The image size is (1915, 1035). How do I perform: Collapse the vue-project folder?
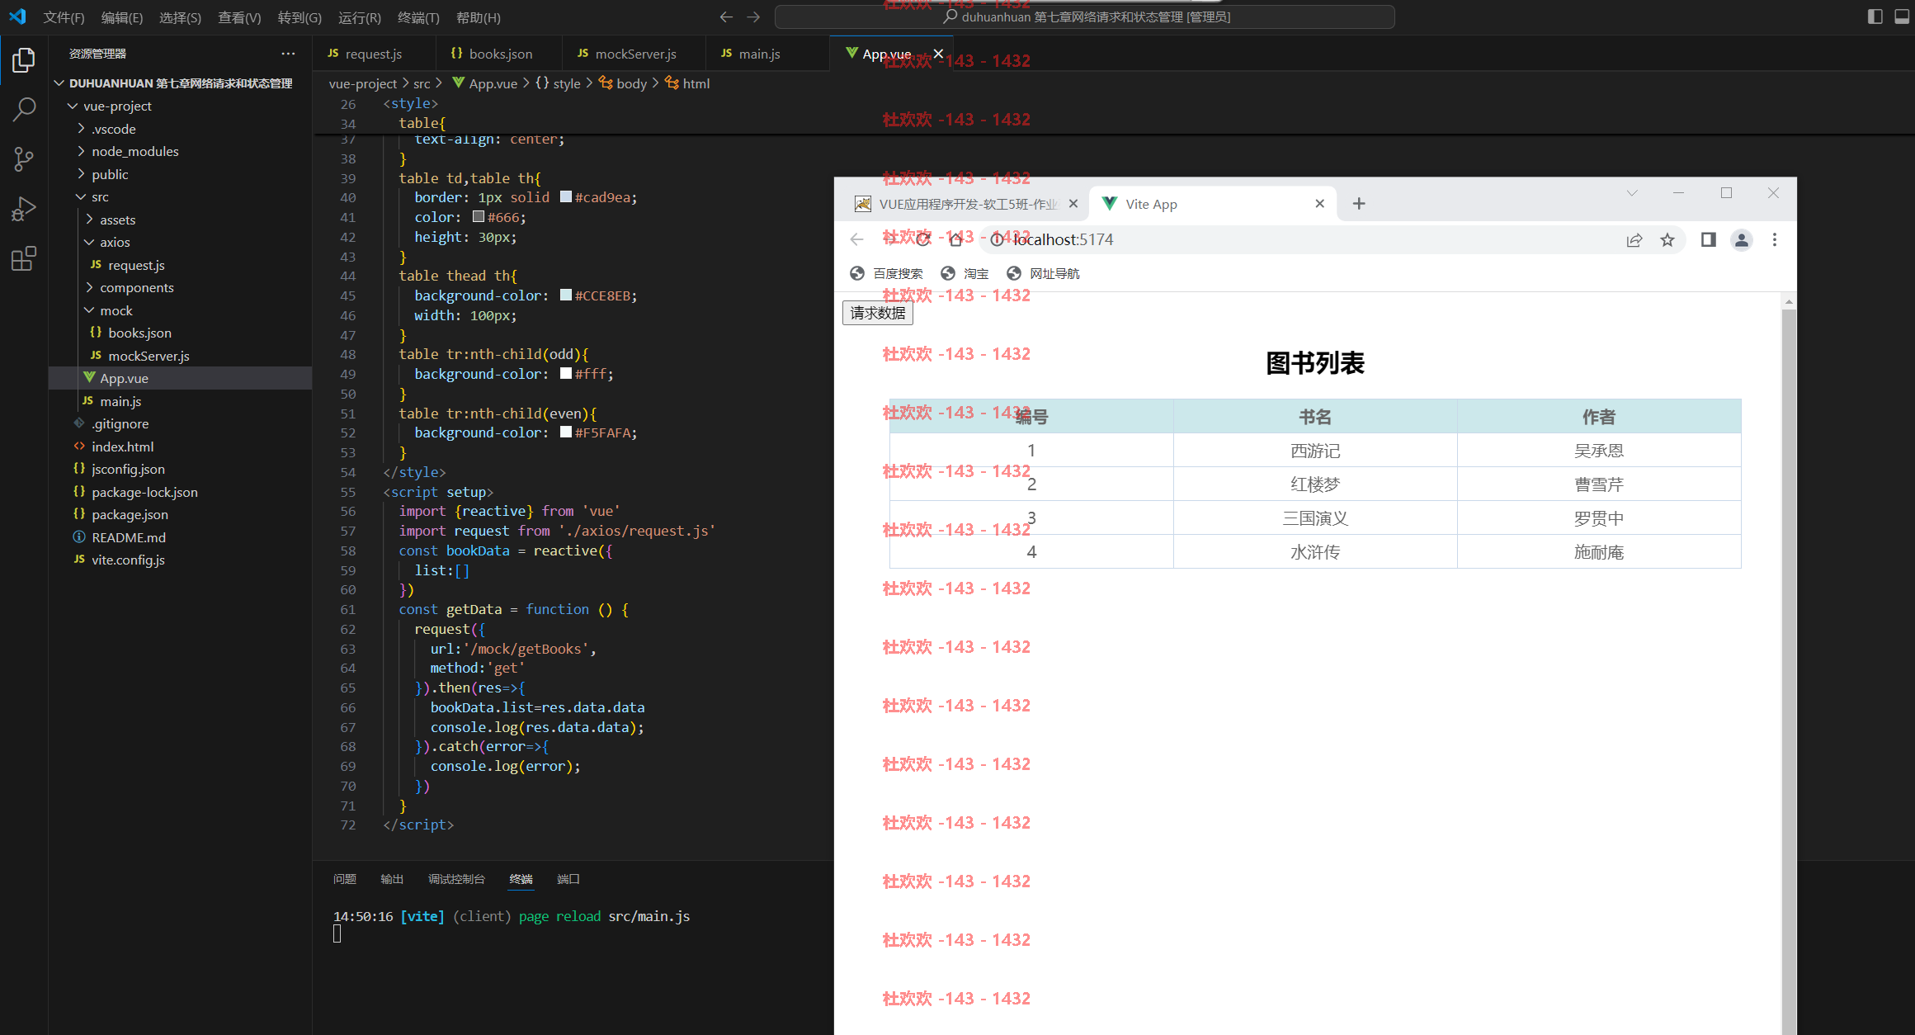pos(73,106)
